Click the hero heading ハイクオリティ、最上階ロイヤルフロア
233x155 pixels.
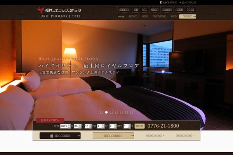click(89, 65)
